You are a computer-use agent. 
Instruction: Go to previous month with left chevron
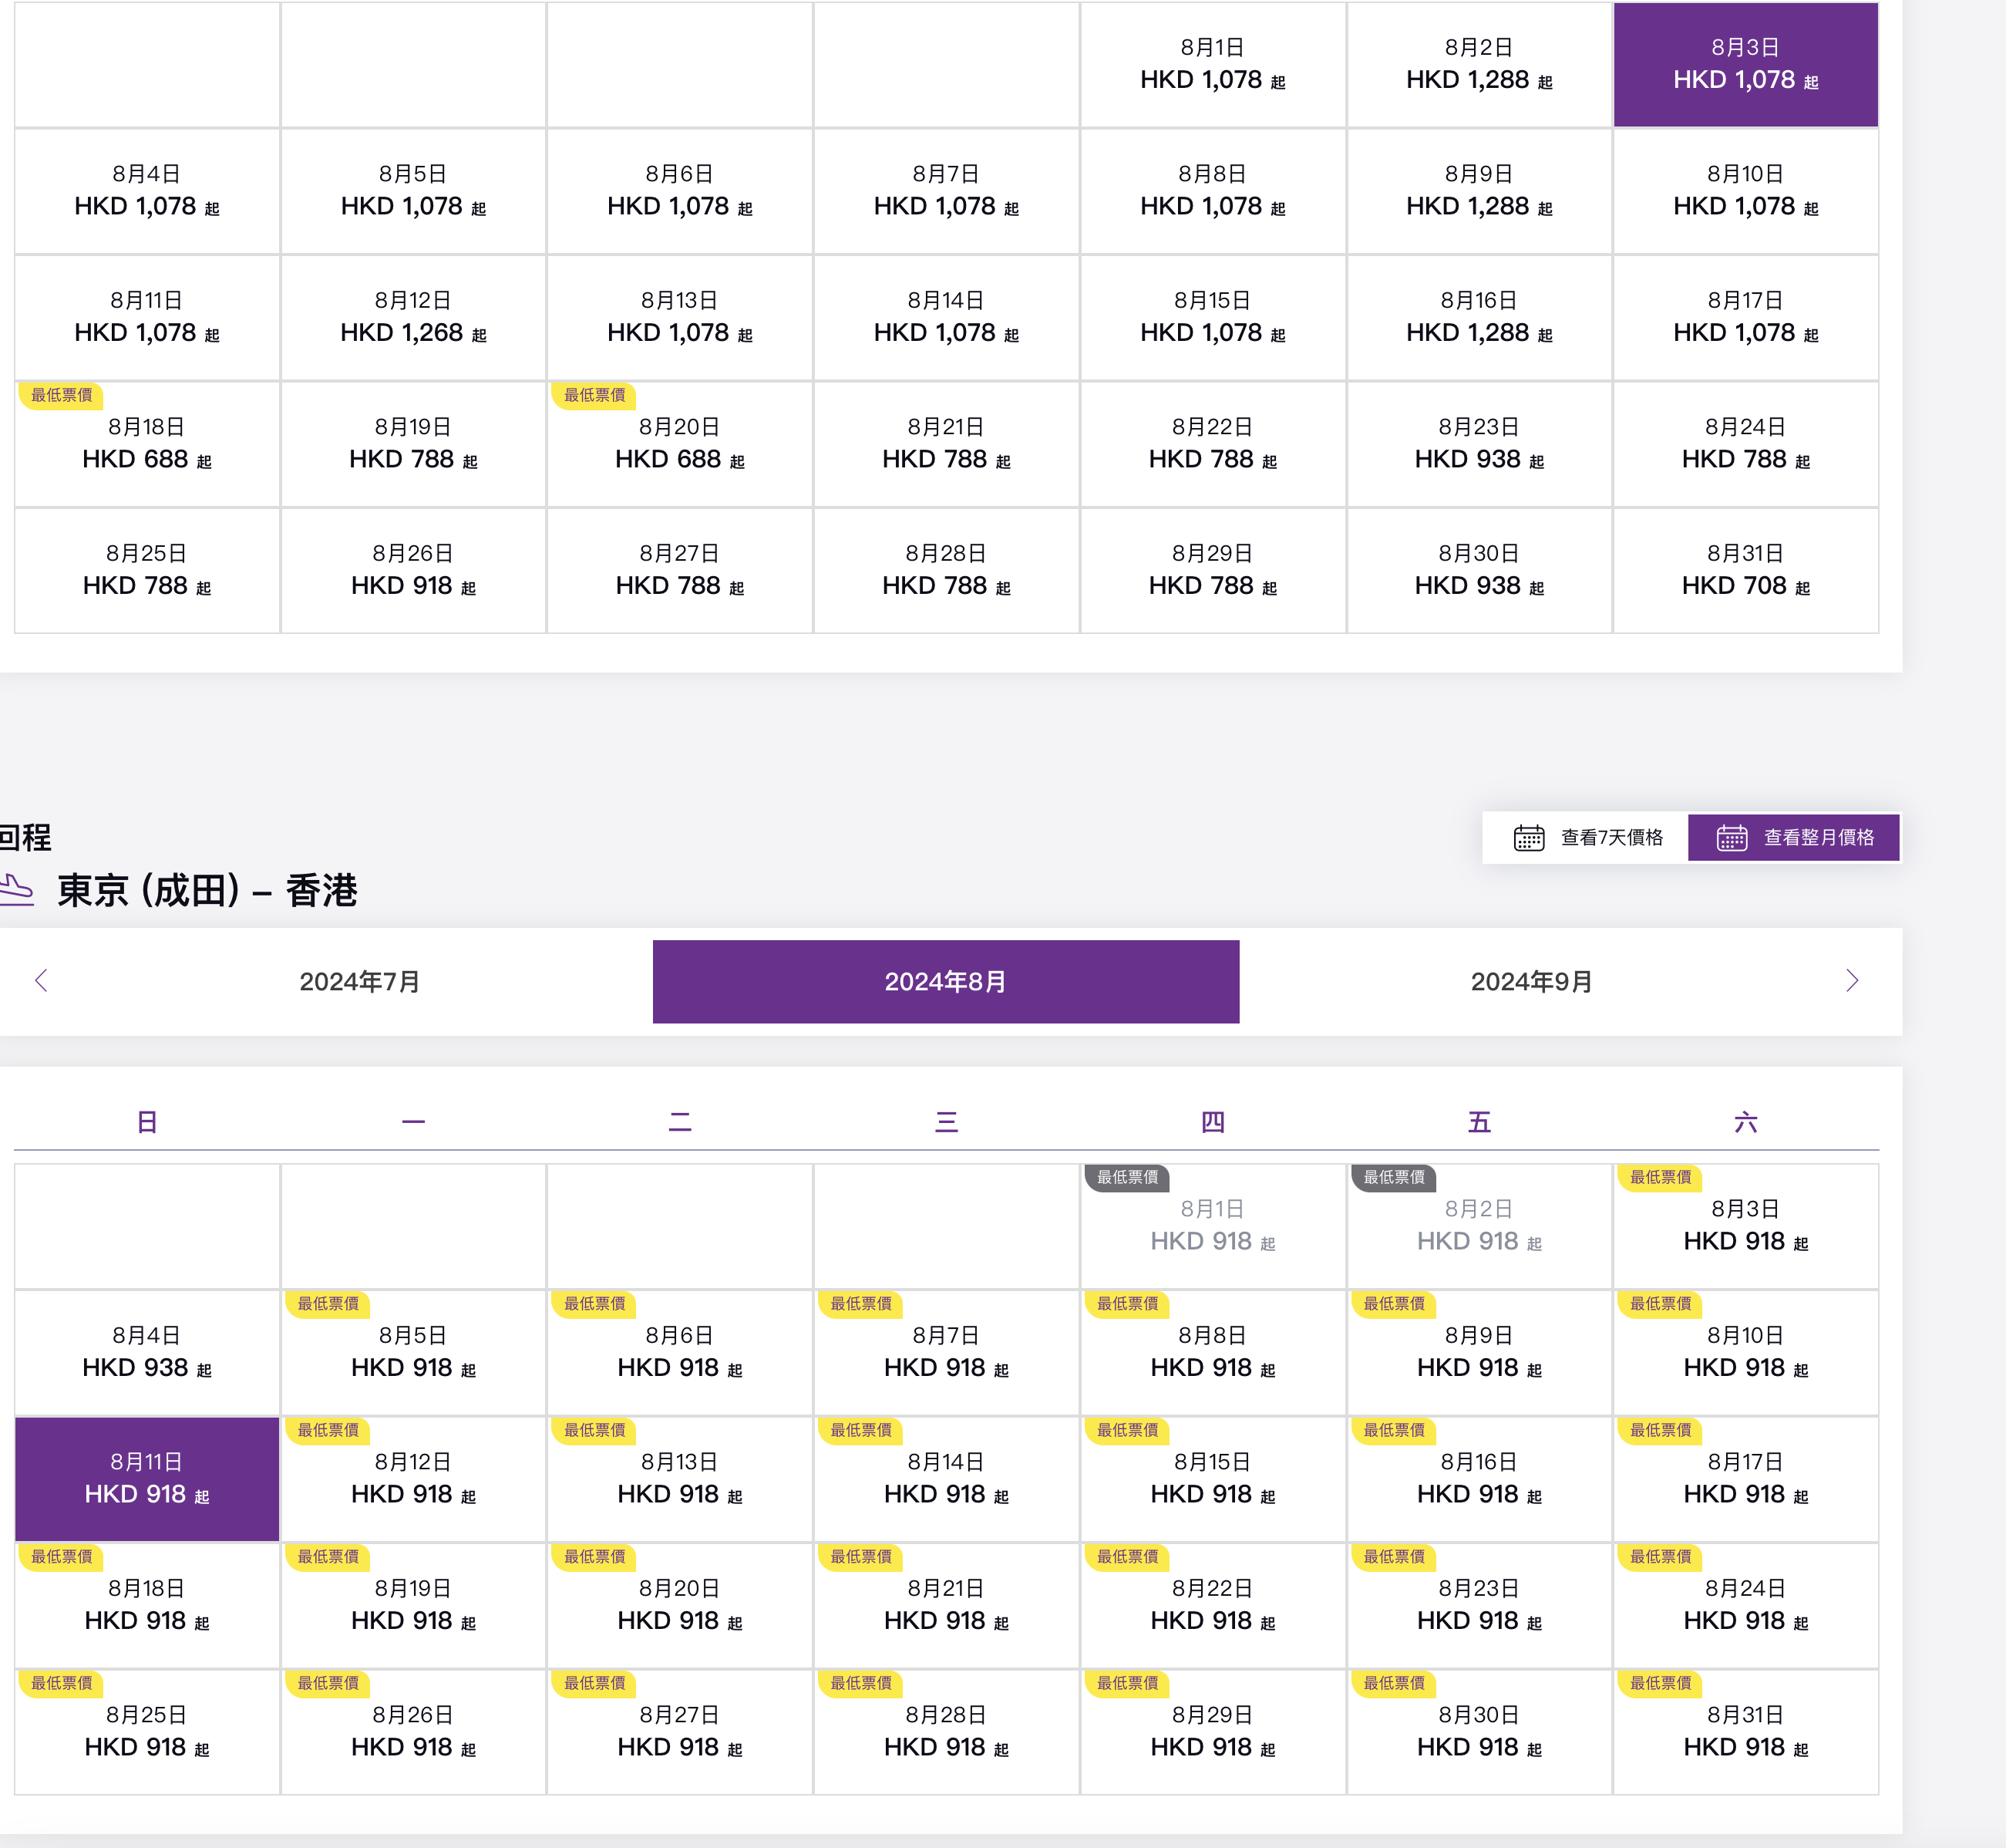tap(41, 980)
